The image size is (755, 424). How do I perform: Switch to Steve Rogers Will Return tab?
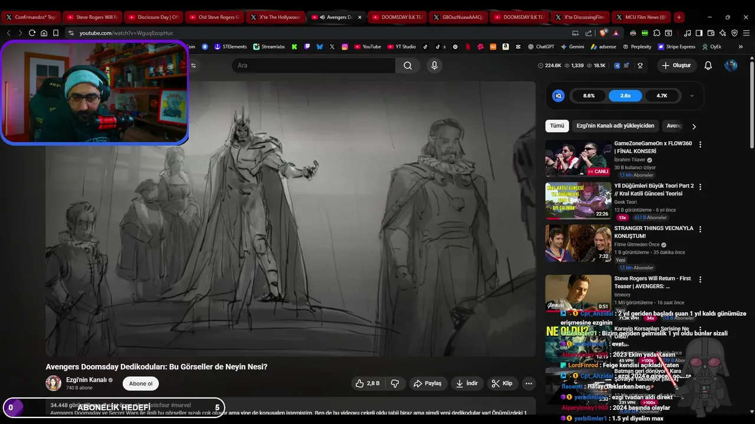(x=92, y=17)
